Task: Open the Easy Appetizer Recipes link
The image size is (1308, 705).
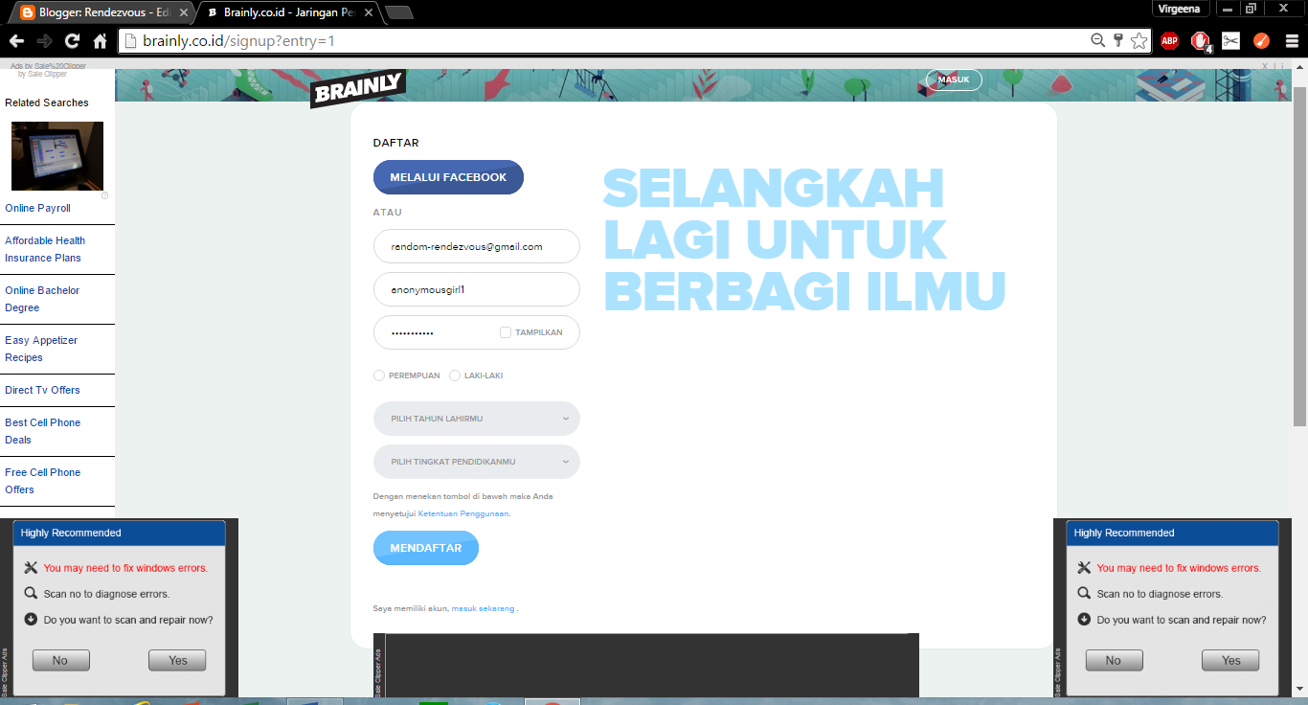Action: pyautogui.click(x=41, y=349)
